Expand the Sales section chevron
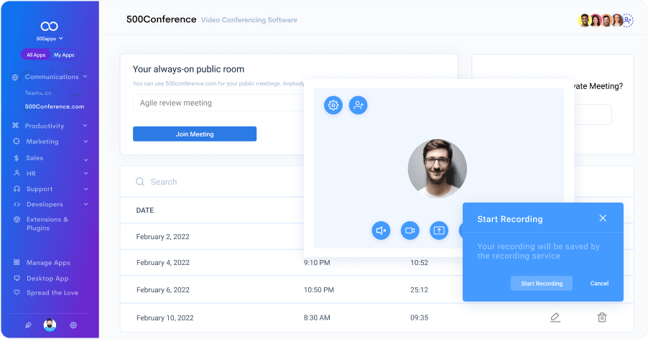 85,159
